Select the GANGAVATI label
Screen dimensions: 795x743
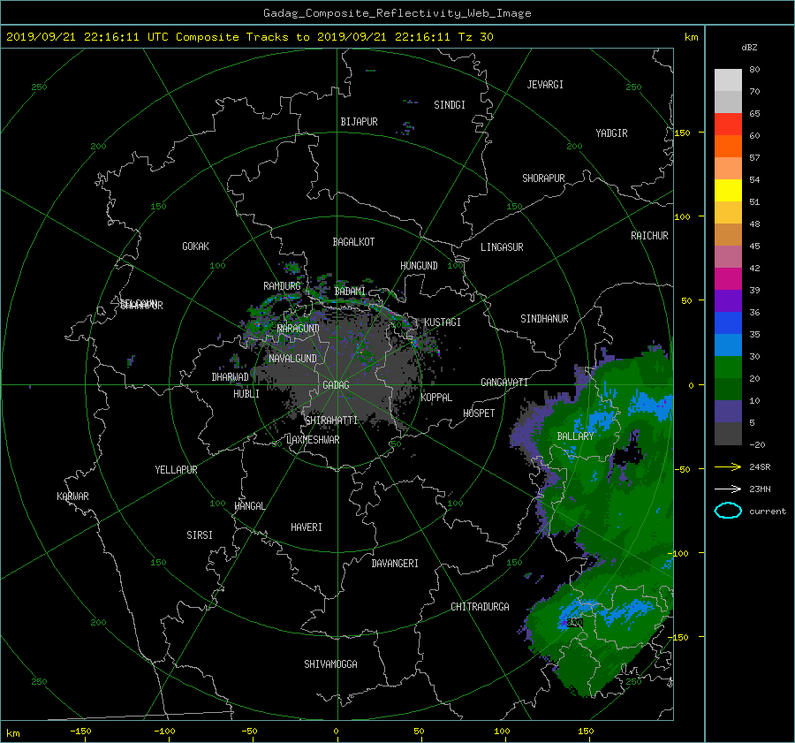pos(504,383)
